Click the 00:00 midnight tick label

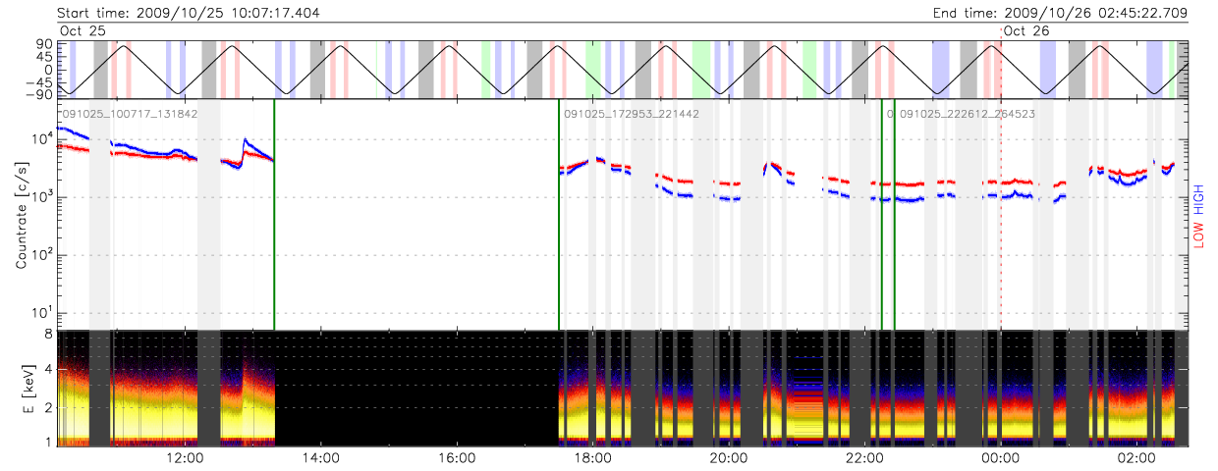pos(999,458)
